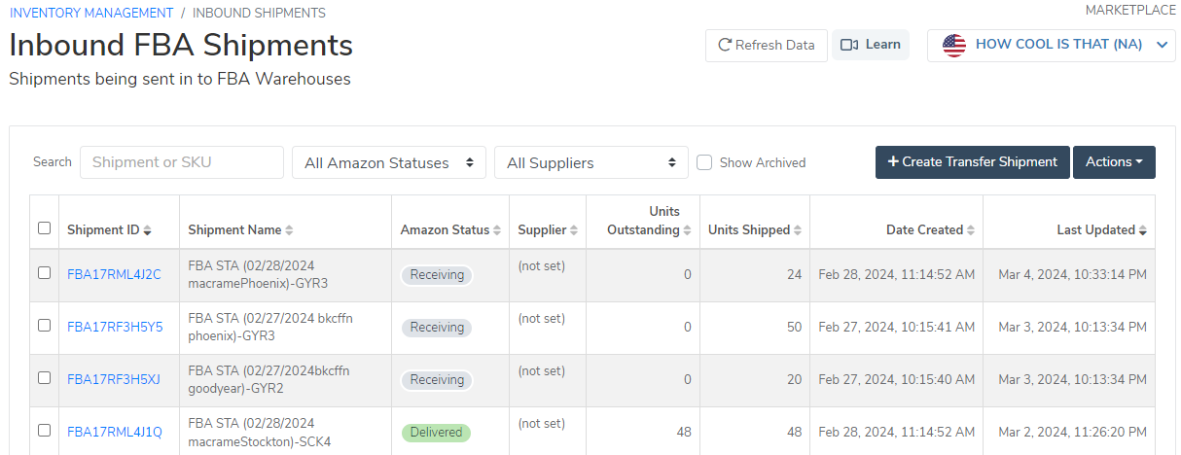This screenshot has width=1181, height=455.
Task: Sort by Supplier column arrows
Action: (x=574, y=230)
